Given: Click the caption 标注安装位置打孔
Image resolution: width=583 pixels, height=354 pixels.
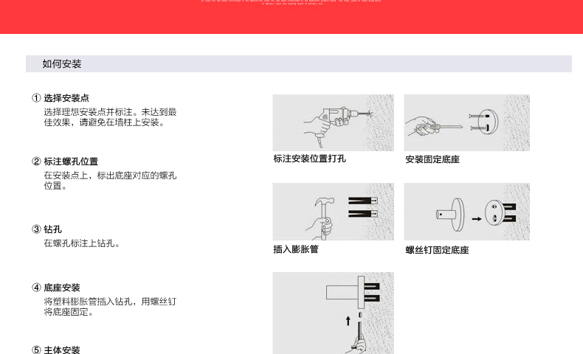Looking at the screenshot, I should 310,159.
